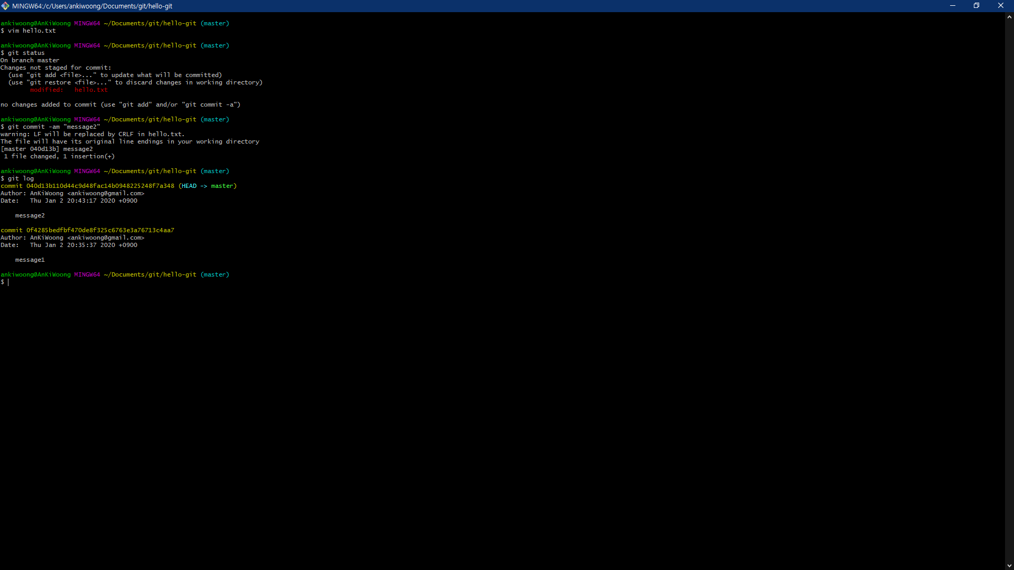Click the scrollbar up arrow

tap(1009, 17)
